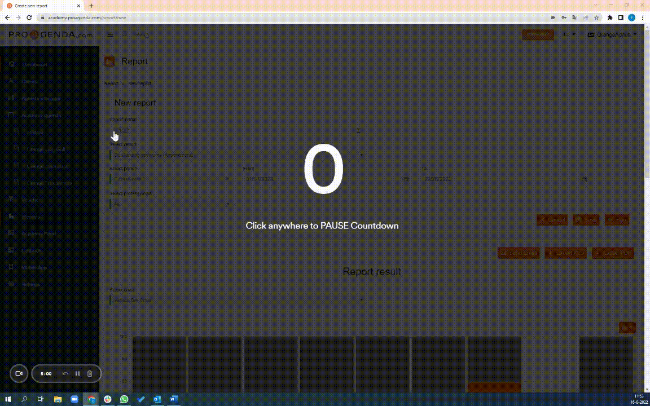This screenshot has width=650, height=406.
Task: Open Zoom from the Windows taskbar
Action: tap(74, 399)
